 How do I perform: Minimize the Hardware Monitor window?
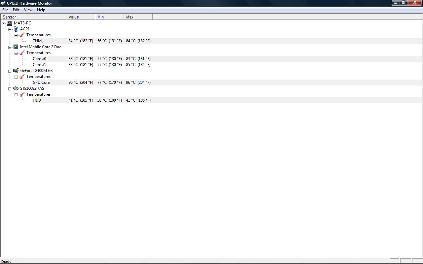[395, 3]
